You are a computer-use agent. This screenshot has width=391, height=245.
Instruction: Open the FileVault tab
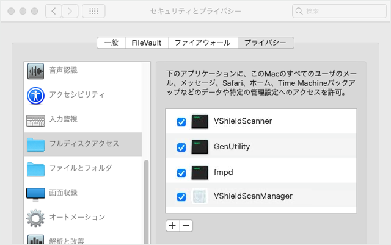point(147,43)
